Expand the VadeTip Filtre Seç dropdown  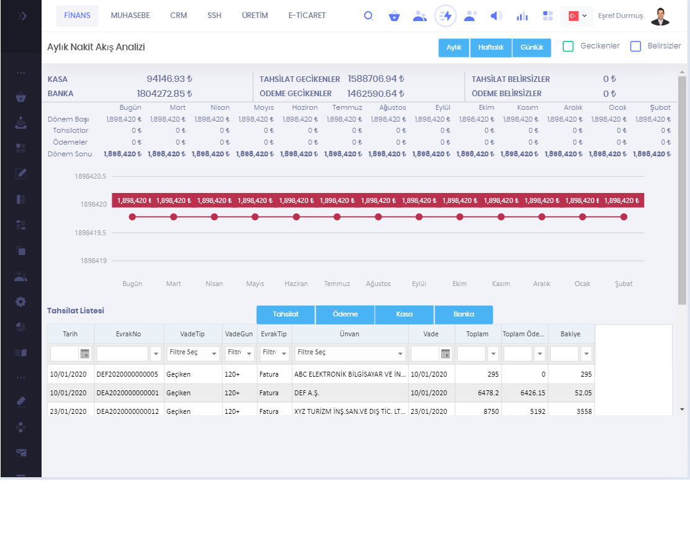194,353
